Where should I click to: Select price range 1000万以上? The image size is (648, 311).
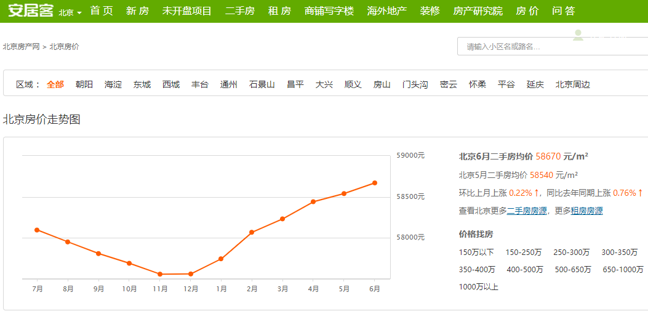coord(479,287)
